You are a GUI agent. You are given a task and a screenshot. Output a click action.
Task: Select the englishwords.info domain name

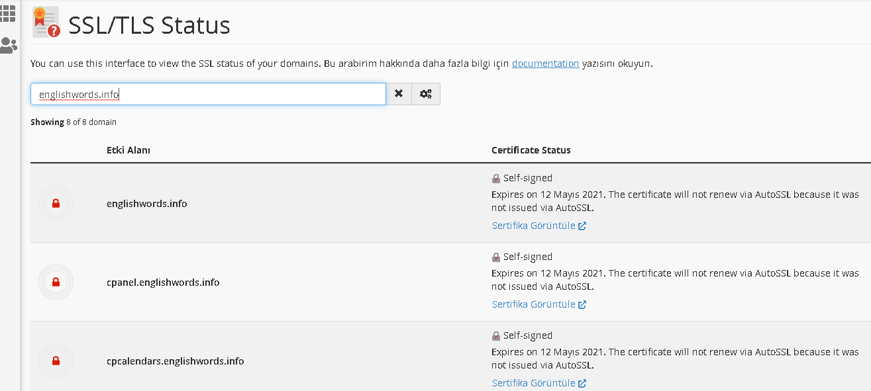tap(147, 204)
